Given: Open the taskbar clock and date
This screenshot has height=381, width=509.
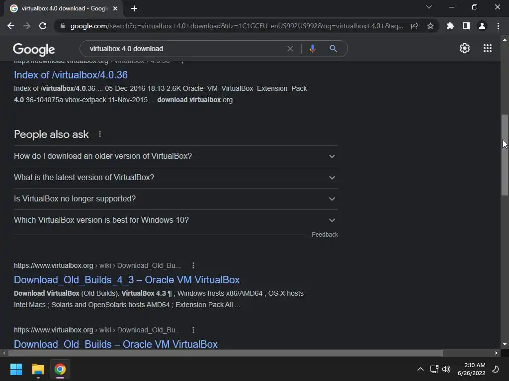Looking at the screenshot, I should point(472,369).
